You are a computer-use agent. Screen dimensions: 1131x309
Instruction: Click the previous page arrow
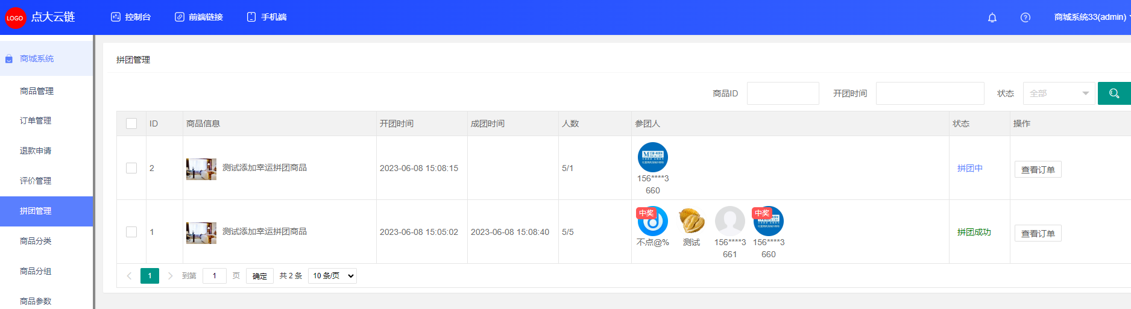coord(129,276)
